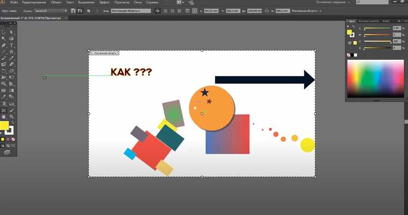Open the Окно menu
This screenshot has width=408, height=215.
[138, 2]
